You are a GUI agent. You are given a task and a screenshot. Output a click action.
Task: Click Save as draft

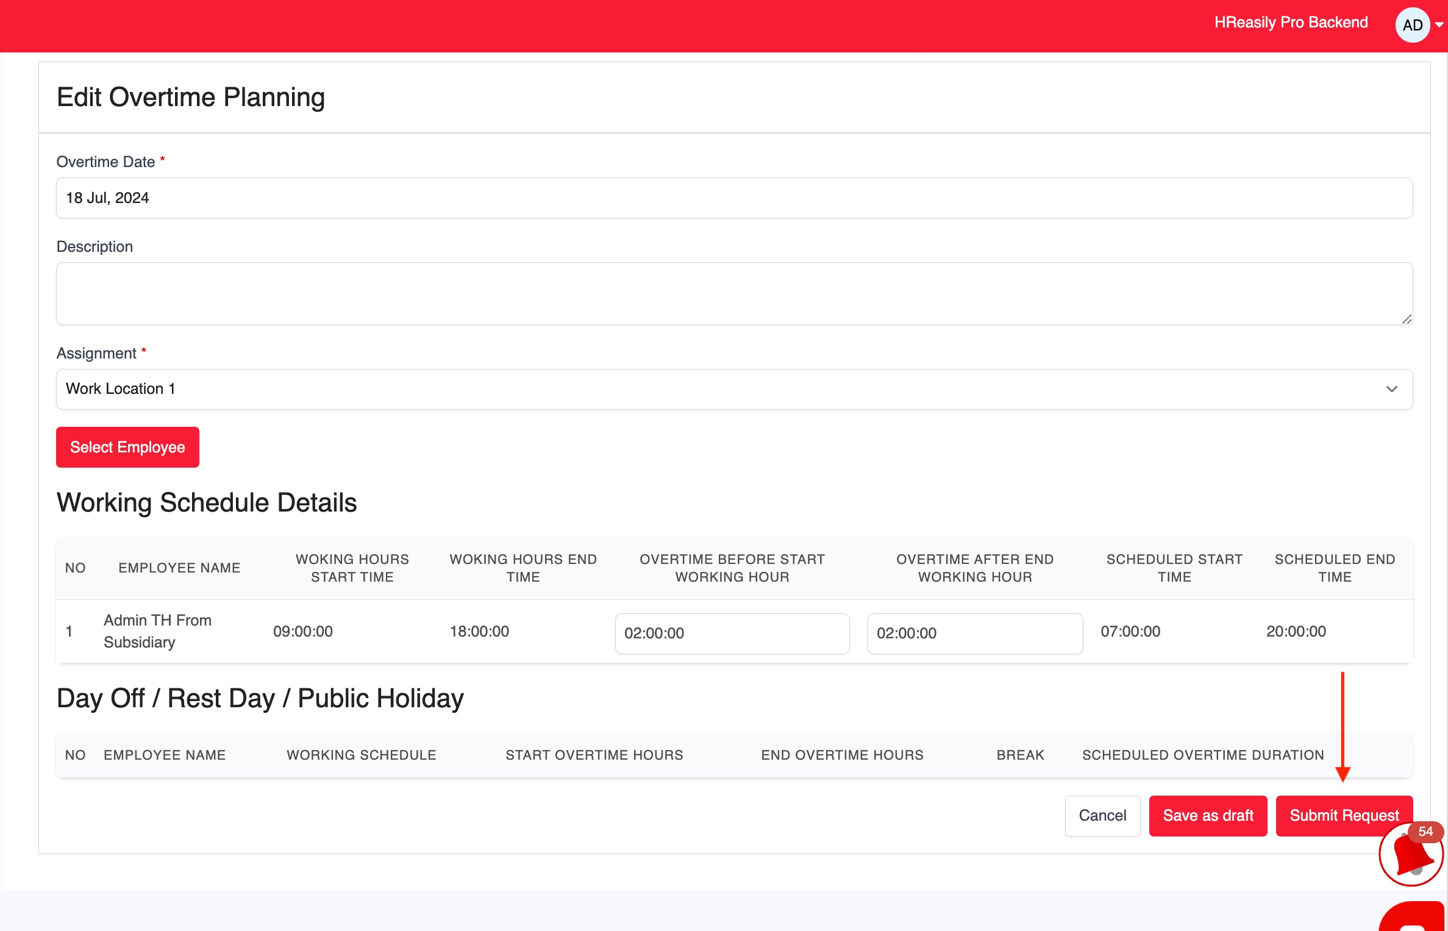[1207, 815]
